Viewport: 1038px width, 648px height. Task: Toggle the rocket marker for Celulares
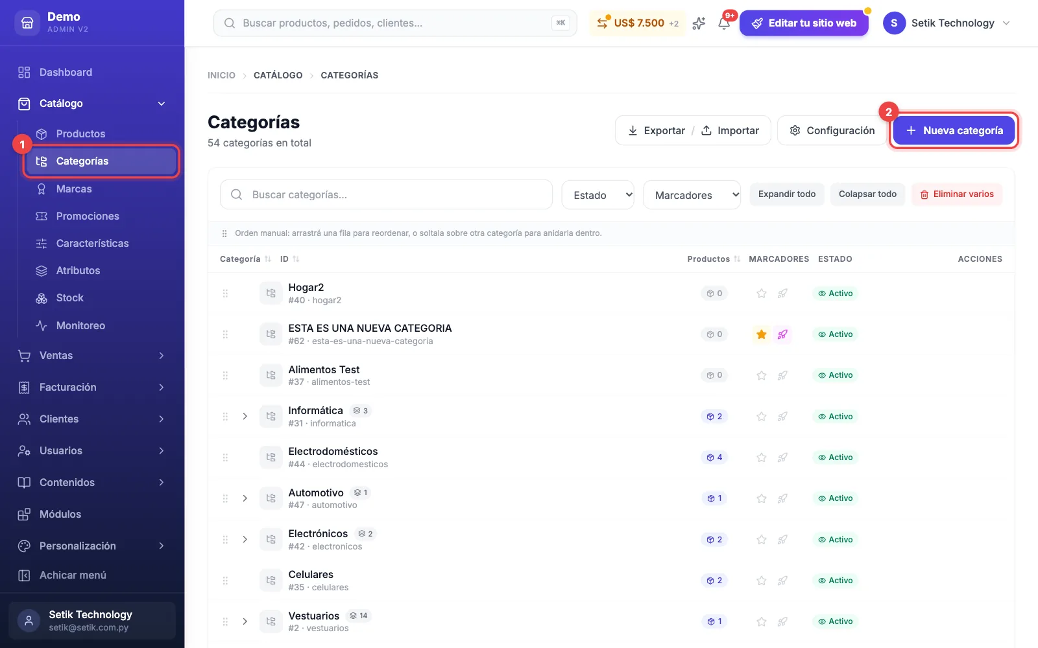(x=782, y=581)
